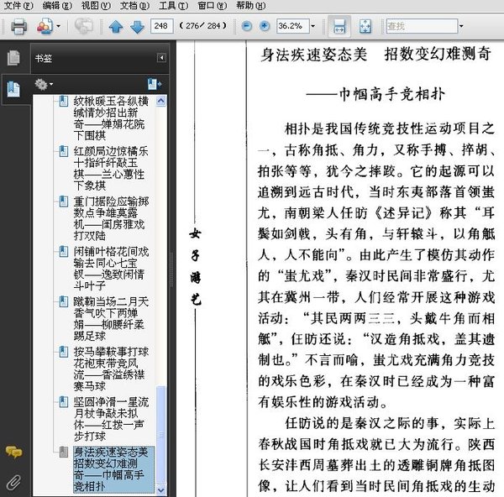
Task: Click the page number field showing 248
Action: [x=161, y=26]
